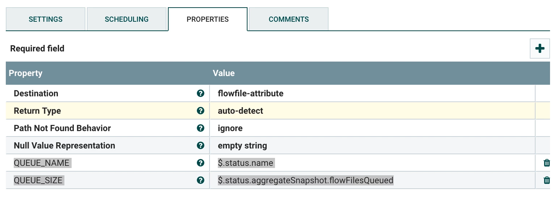Open the Destination value flowfile-attribute dropdown

click(372, 93)
